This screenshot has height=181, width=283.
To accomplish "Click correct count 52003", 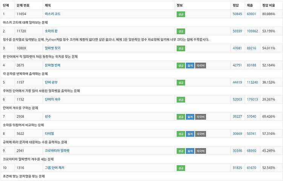I will (237, 99).
